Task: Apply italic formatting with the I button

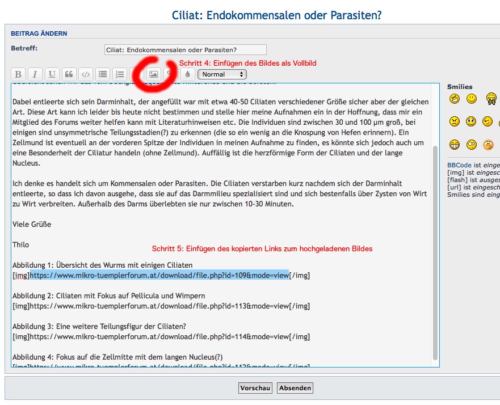Action: 35,74
